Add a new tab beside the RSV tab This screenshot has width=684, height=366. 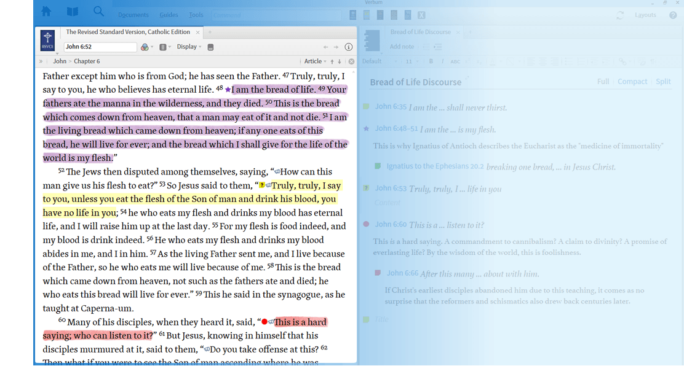210,32
